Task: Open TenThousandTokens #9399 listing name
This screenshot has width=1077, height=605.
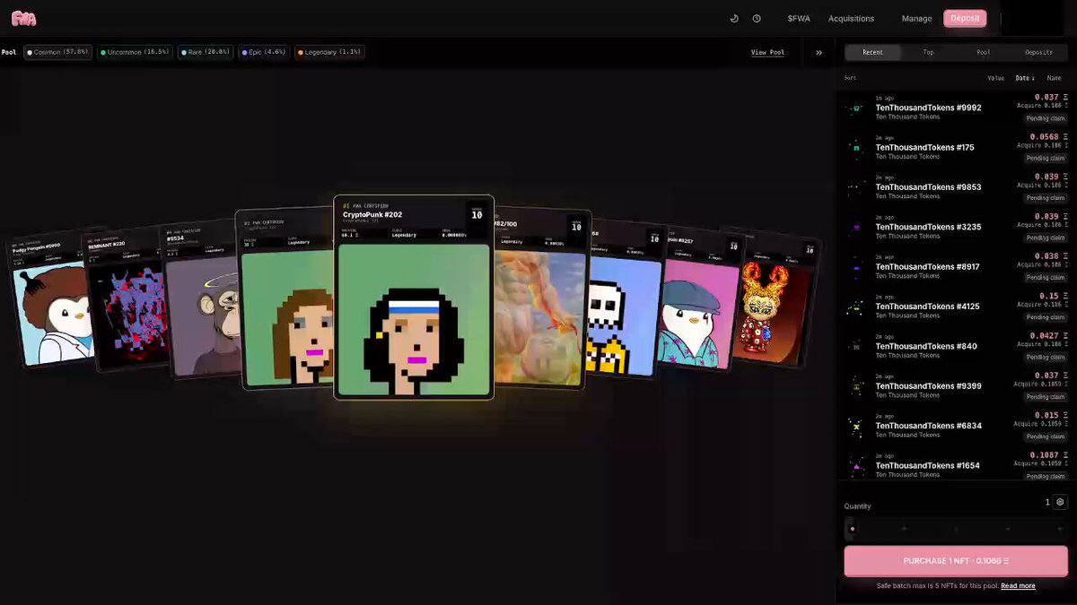Action: [928, 385]
